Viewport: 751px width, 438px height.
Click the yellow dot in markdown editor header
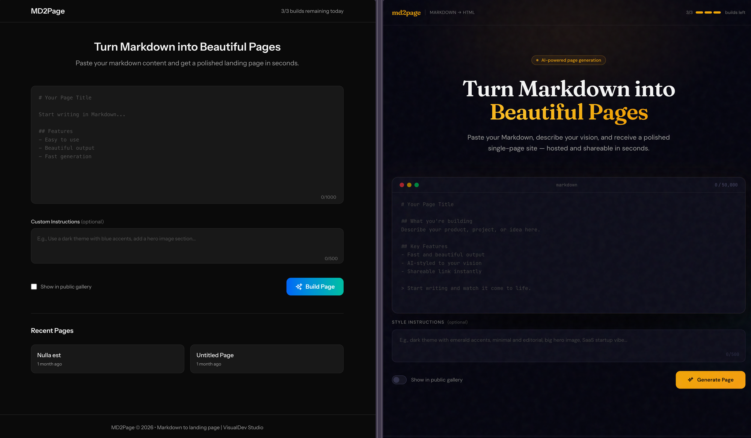click(409, 185)
